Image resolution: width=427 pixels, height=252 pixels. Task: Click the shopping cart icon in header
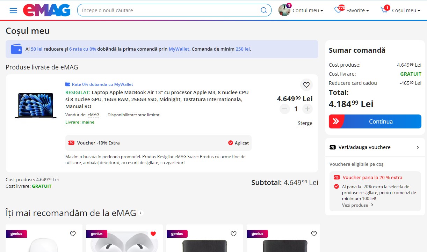384,10
